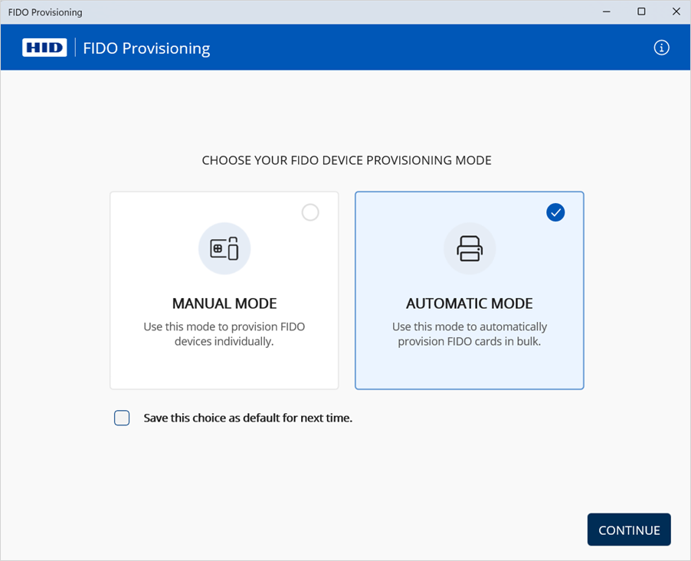Click the blue header banner background

pos(429,48)
